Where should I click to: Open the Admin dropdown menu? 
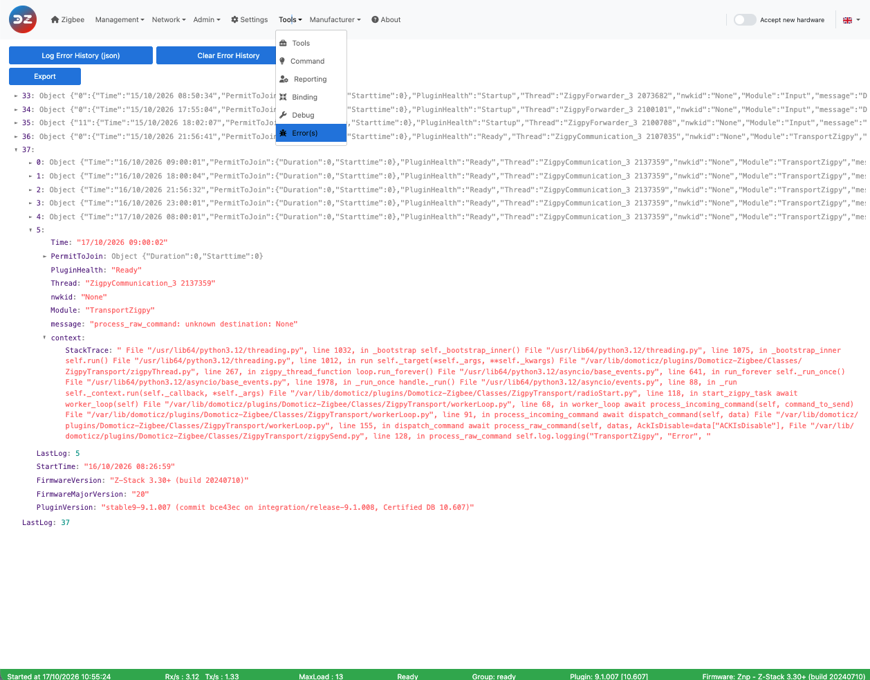click(207, 19)
